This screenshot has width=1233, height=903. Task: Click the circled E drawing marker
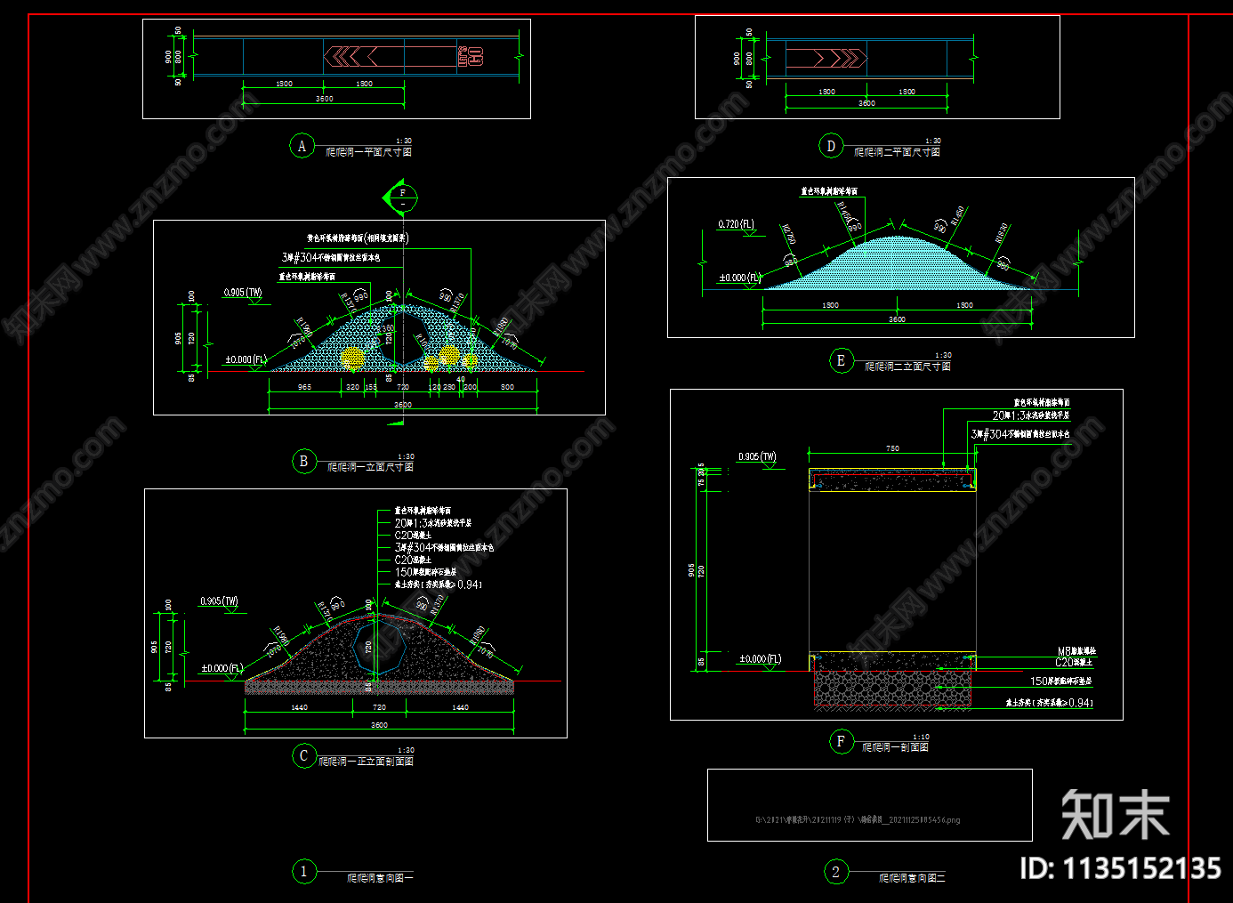pos(841,360)
